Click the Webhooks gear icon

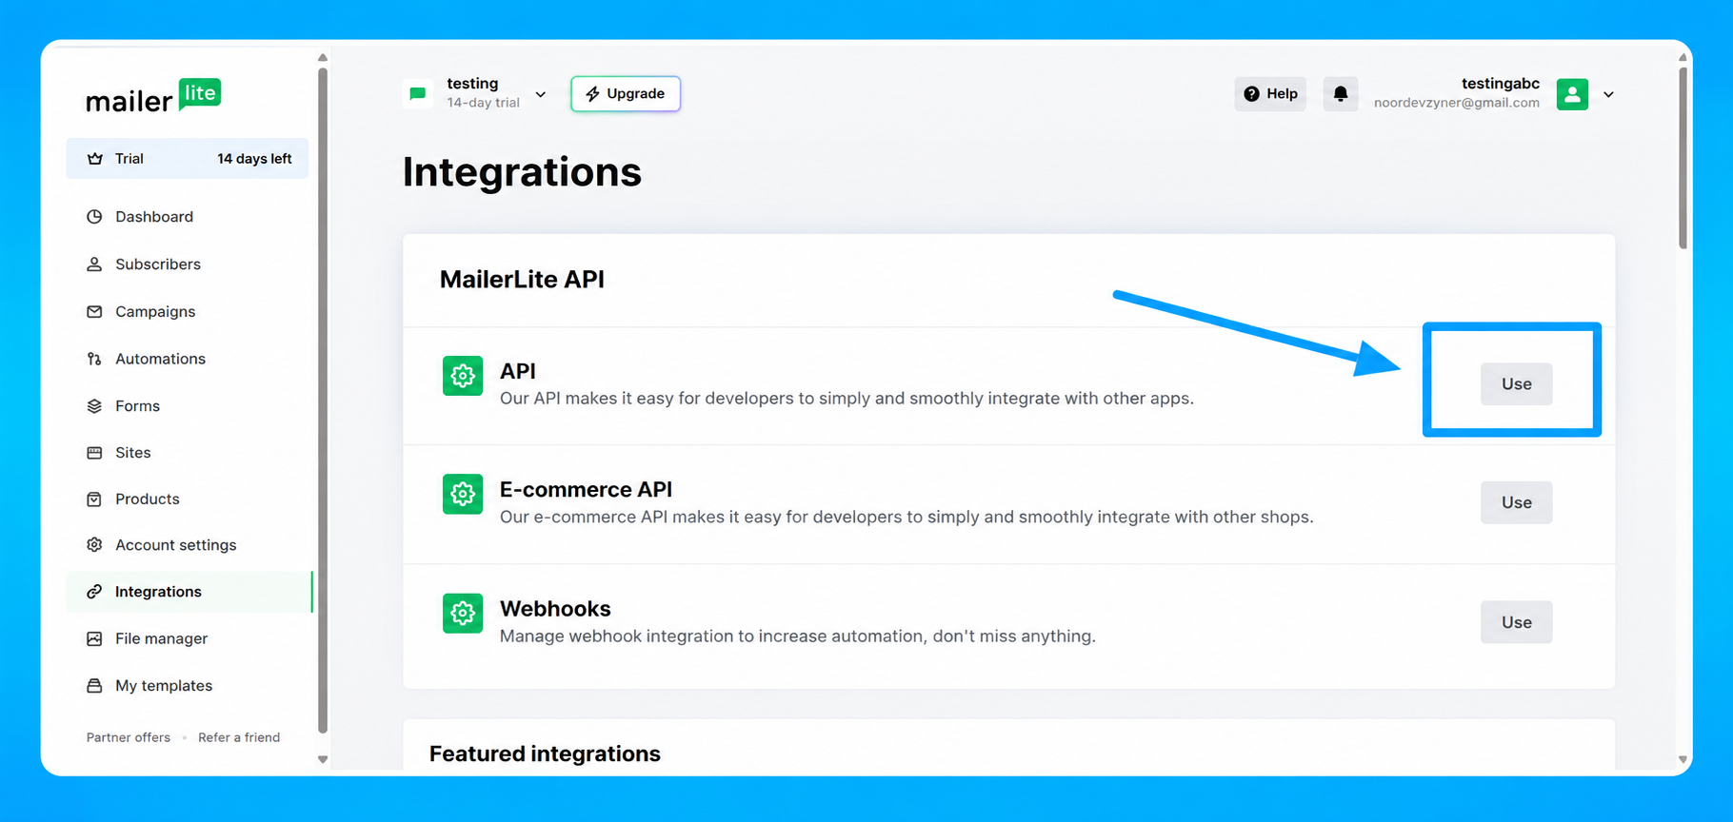point(463,614)
